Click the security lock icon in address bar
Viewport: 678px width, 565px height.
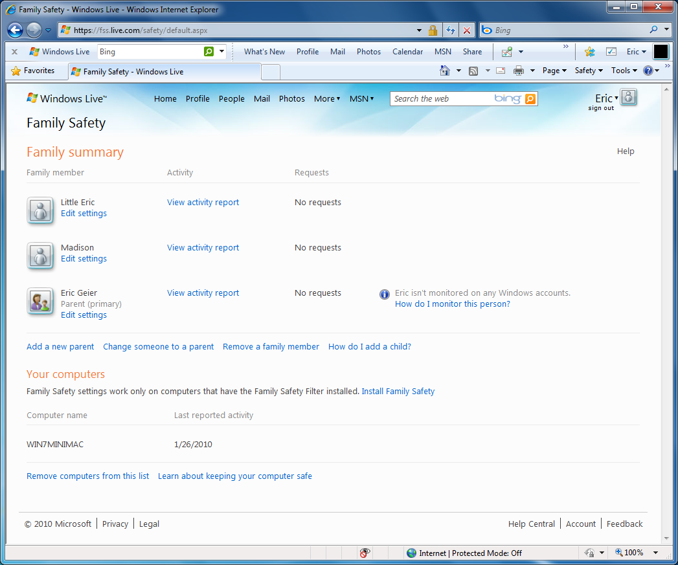(x=433, y=30)
